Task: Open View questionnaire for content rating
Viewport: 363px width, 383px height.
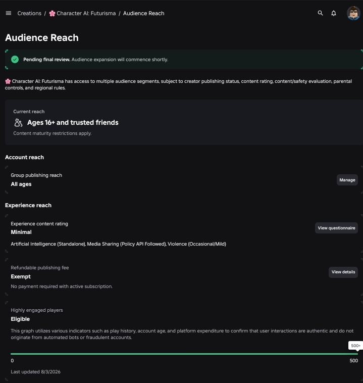Action: tap(336, 228)
